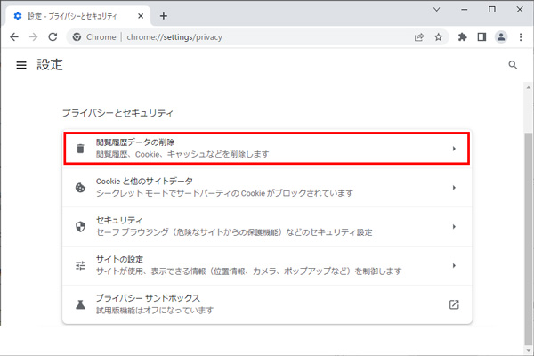
Task: Click シークレット モードでサードパーティの Cookie description
Action: (x=224, y=193)
